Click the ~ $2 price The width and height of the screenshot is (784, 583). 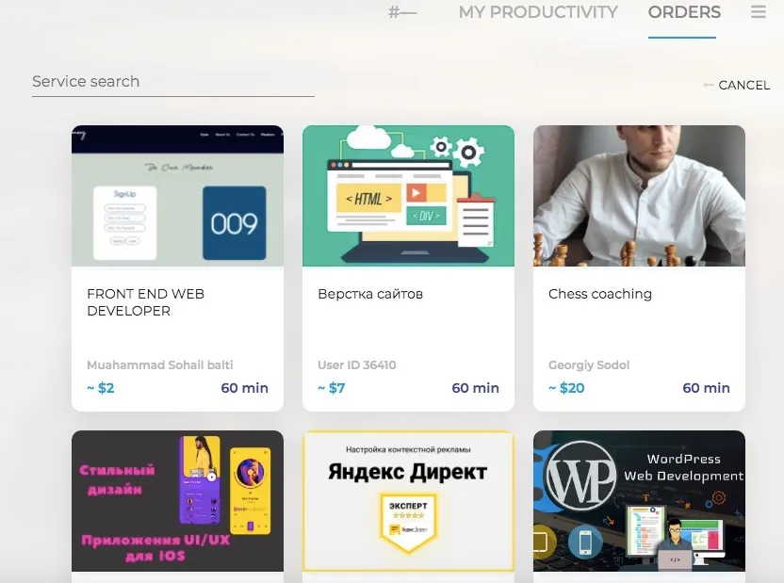(101, 388)
